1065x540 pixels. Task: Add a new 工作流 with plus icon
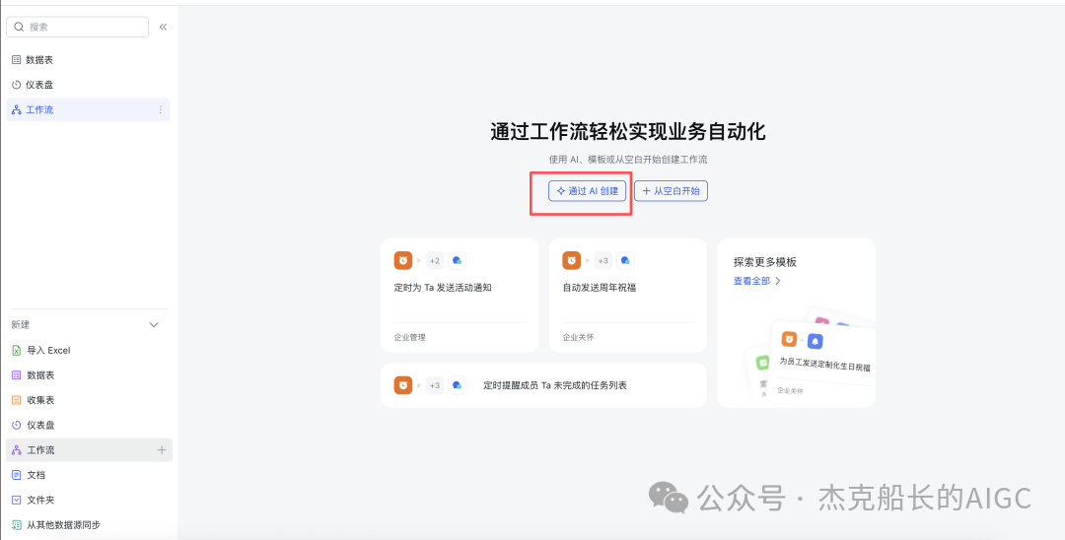coord(162,449)
